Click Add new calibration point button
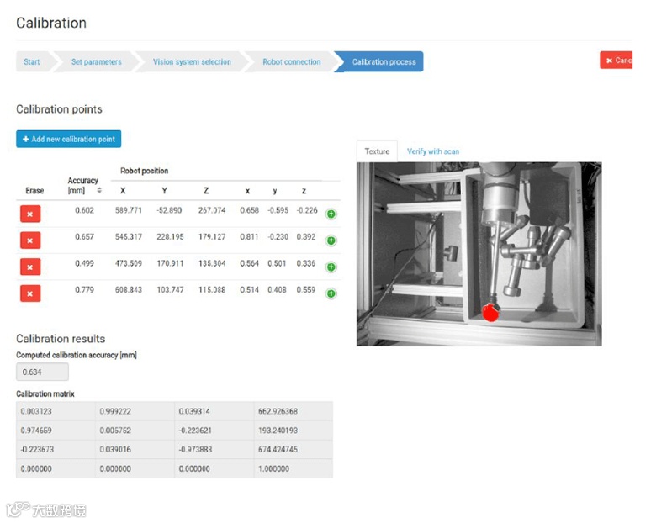 point(68,139)
